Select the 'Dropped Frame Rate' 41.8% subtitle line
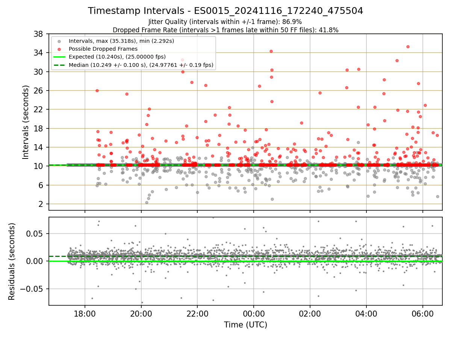Screen dimensions: 451x338 coord(225,30)
